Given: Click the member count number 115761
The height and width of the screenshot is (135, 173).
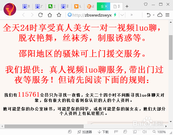Looking at the screenshot, I should (29, 94).
